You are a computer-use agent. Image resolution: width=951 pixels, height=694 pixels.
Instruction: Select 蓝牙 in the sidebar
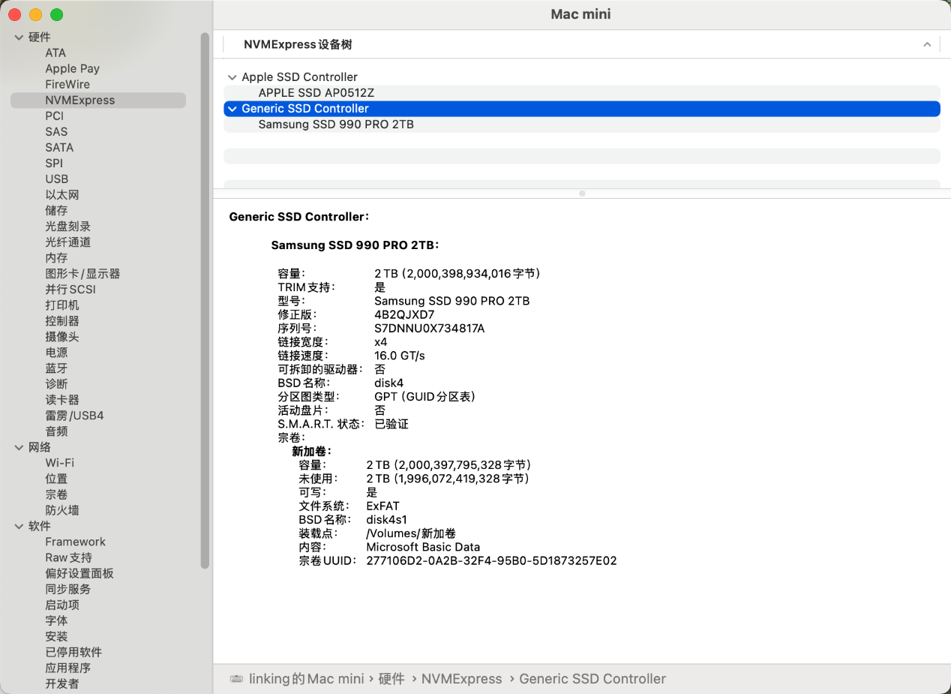pos(56,368)
